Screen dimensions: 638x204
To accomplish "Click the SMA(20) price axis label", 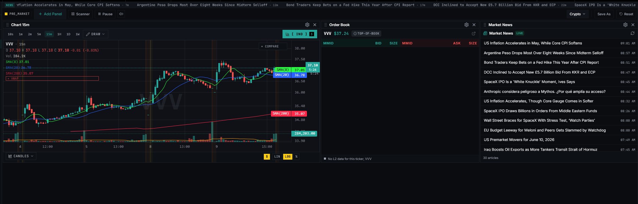I will click(290, 75).
